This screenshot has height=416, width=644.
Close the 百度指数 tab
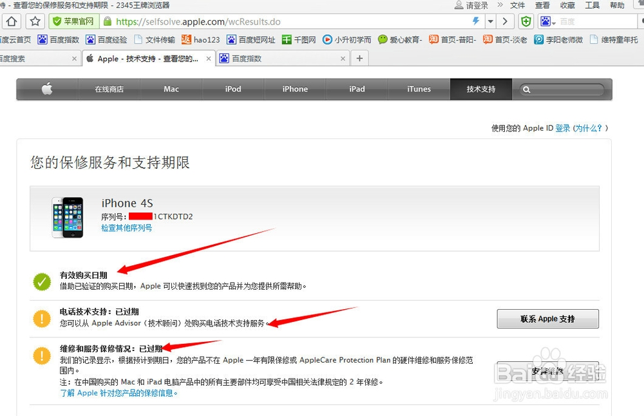click(343, 59)
